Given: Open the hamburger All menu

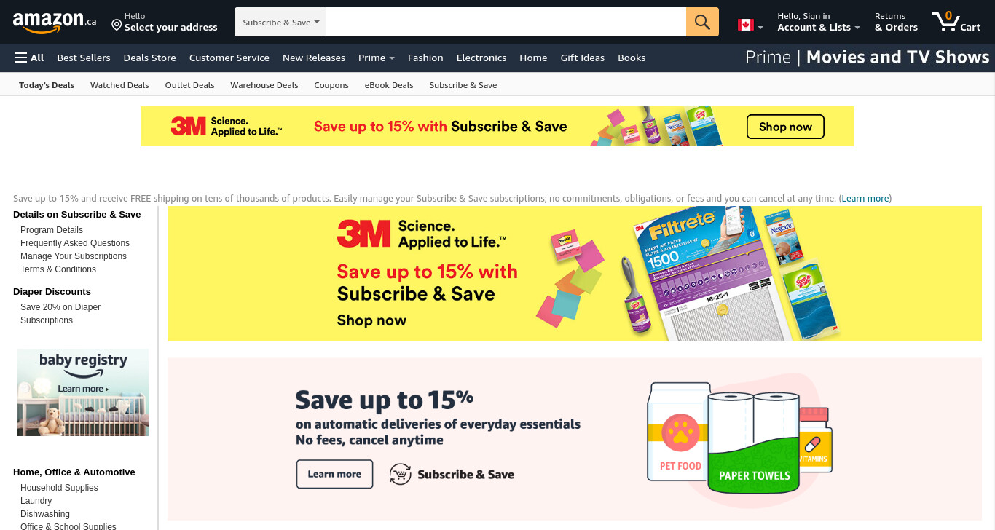Looking at the screenshot, I should 29,58.
